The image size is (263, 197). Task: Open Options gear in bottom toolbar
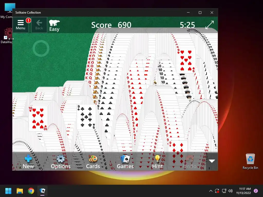(61, 162)
